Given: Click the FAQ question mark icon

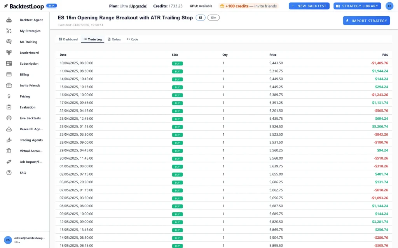Looking at the screenshot, I should pyautogui.click(x=9, y=172).
